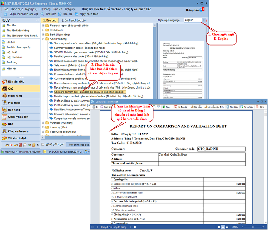
Task: Print report with the In printer icon
Action: pyautogui.click(x=95, y=107)
